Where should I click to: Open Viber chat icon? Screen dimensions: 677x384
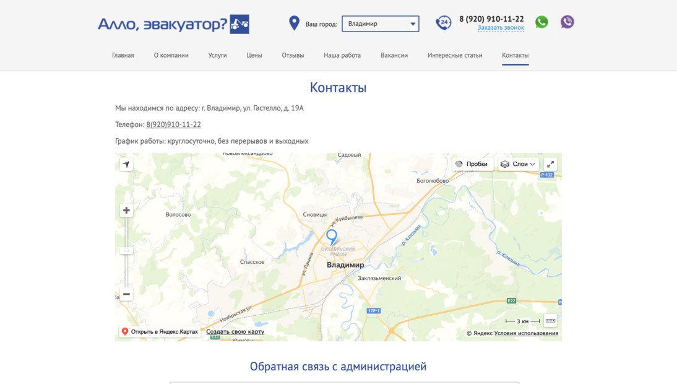[567, 22]
